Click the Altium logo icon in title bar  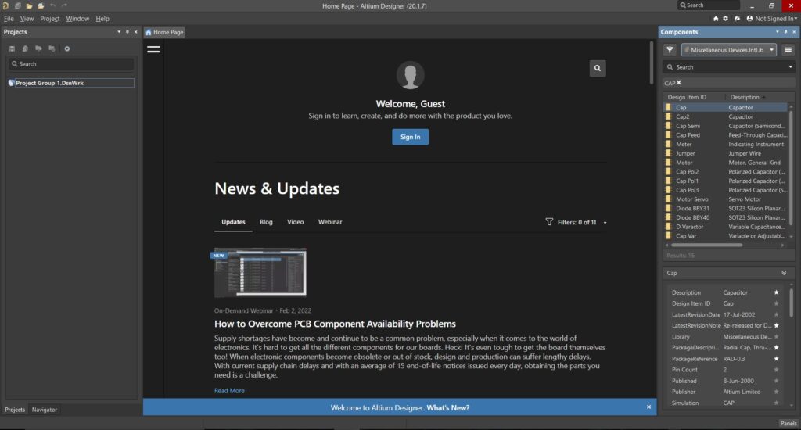(x=5, y=5)
